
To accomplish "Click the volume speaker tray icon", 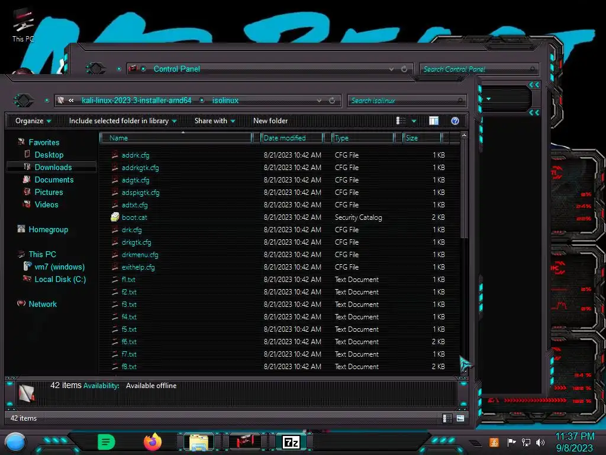I will [540, 442].
